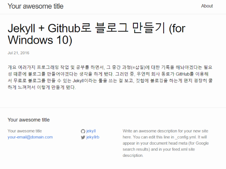226x169 pixels.
Task: Click the word '개요' starting the paragraph
Action: coord(11,67)
